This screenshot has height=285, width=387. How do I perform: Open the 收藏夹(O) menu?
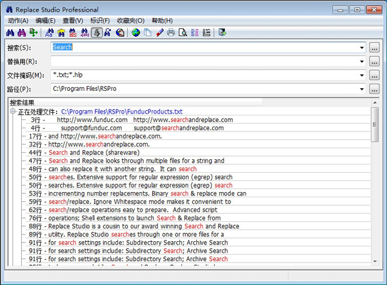[x=131, y=21]
